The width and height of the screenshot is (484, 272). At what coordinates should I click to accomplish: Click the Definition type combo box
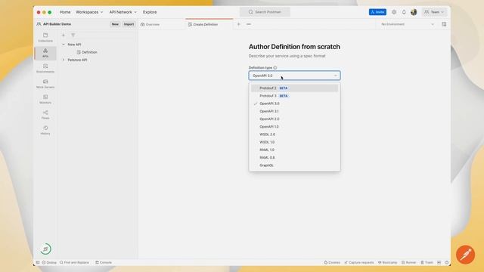(294, 76)
